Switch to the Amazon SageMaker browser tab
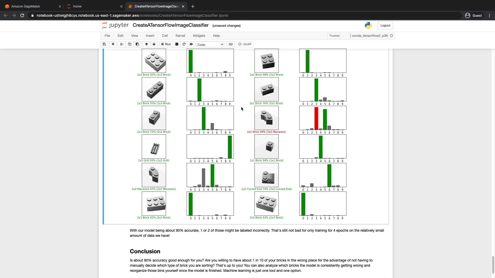 [26, 6]
